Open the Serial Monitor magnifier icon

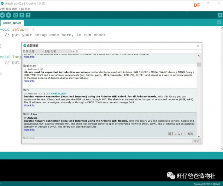point(220,15)
